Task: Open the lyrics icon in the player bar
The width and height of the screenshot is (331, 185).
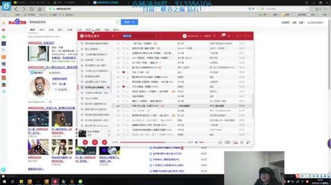Action: (x=242, y=142)
